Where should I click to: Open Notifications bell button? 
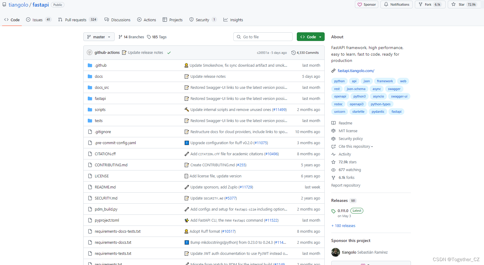pos(397,4)
